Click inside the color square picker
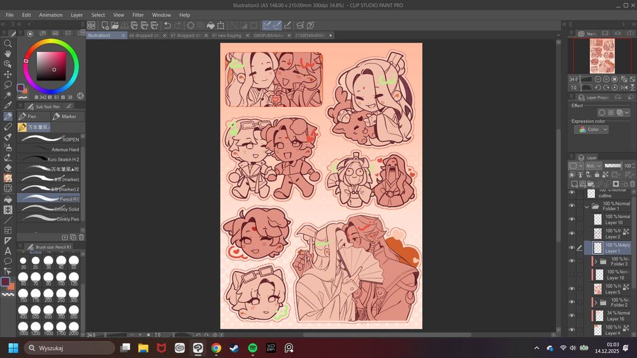Viewport: 637px width, 358px height. click(51, 66)
